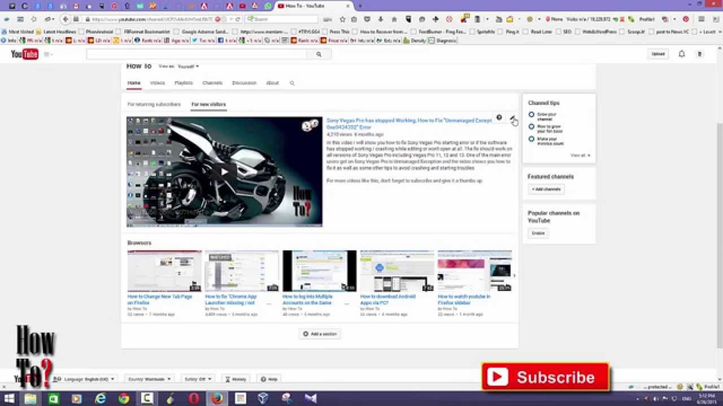The width and height of the screenshot is (723, 406).
Task: Open VirtualBox from the taskbar
Action: pyautogui.click(x=264, y=399)
